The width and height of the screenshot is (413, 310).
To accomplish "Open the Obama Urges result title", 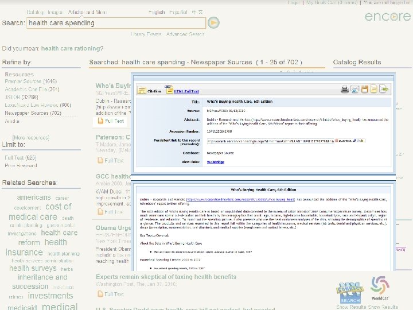I will click(113, 228).
